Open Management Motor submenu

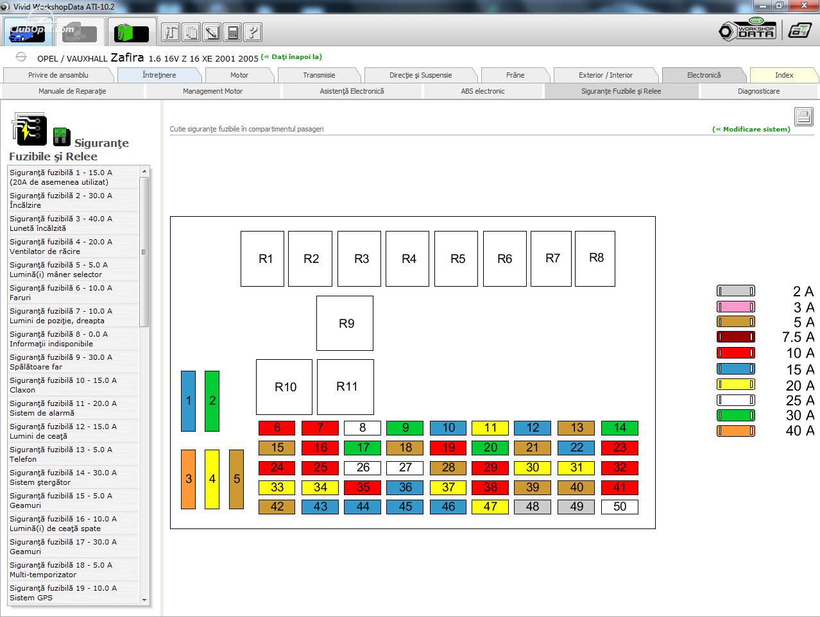pos(213,91)
